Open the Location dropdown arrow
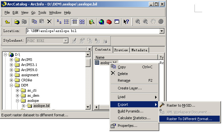222x132 pixels. tap(162, 31)
